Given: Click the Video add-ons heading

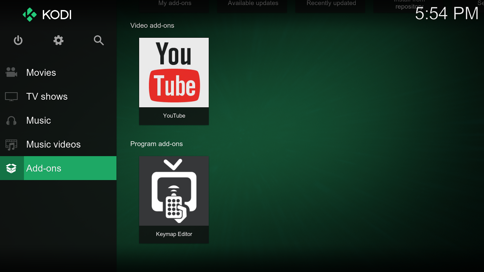Looking at the screenshot, I should (152, 25).
